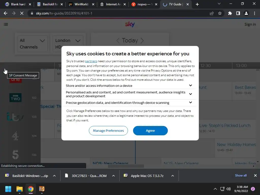Expand options for BasiliskII-Windows zip download

click(x=54, y=176)
